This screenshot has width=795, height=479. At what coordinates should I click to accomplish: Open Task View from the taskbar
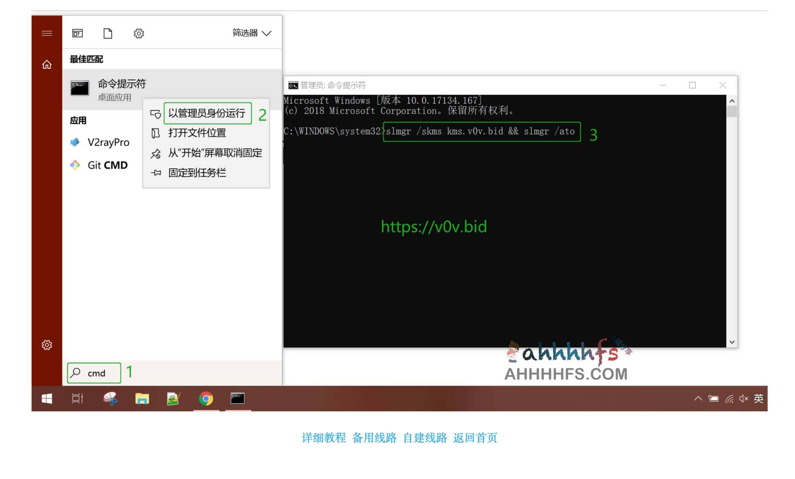(x=78, y=398)
